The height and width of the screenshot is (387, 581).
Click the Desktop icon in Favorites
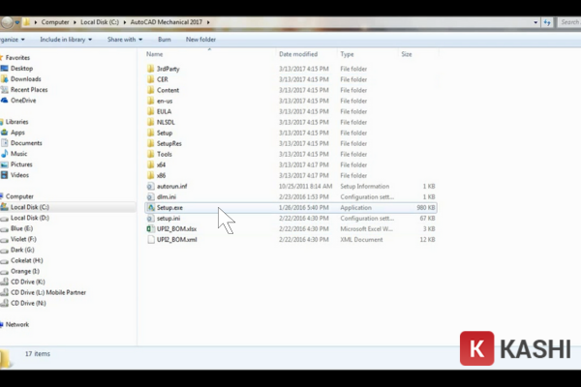[x=4, y=69]
